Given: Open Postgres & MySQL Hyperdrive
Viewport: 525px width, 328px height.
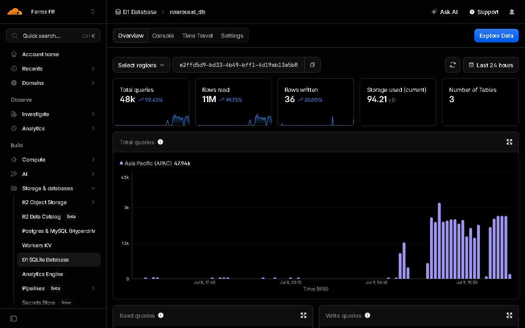Looking at the screenshot, I should 59,231.
